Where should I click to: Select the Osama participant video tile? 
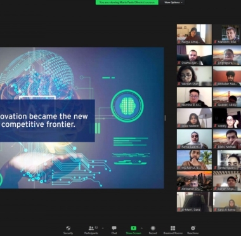pos(194,55)
